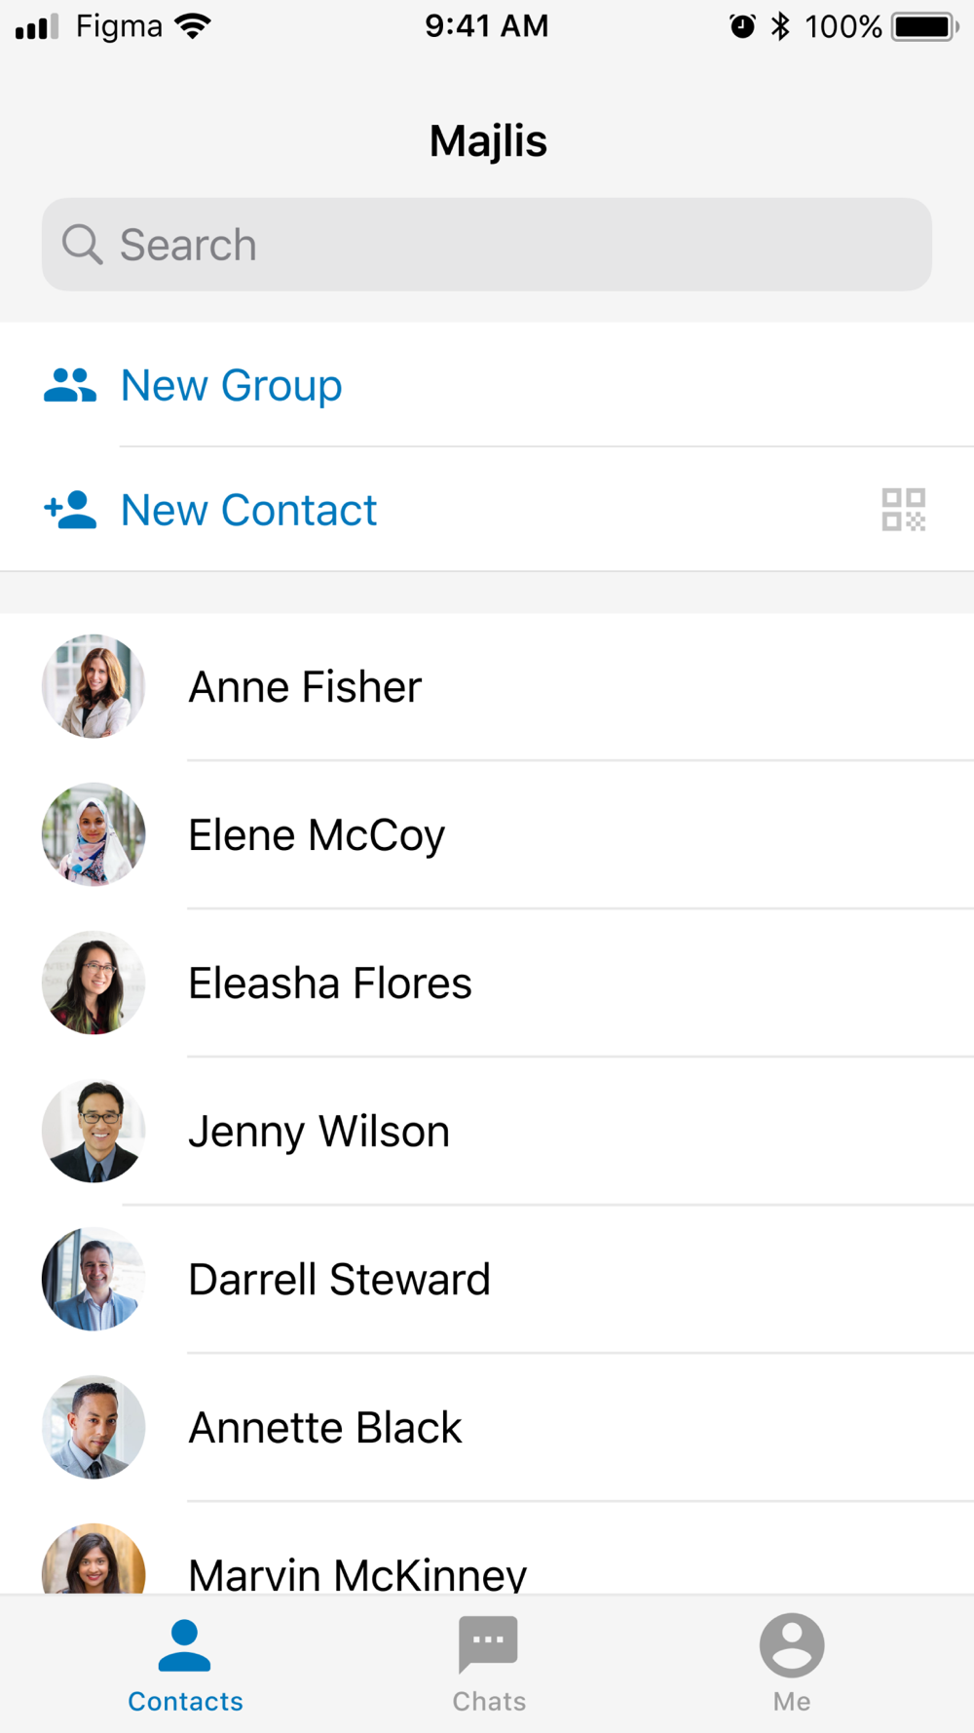Viewport: 974px width, 1733px height.
Task: Tap the QR code scanner icon
Action: point(903,510)
